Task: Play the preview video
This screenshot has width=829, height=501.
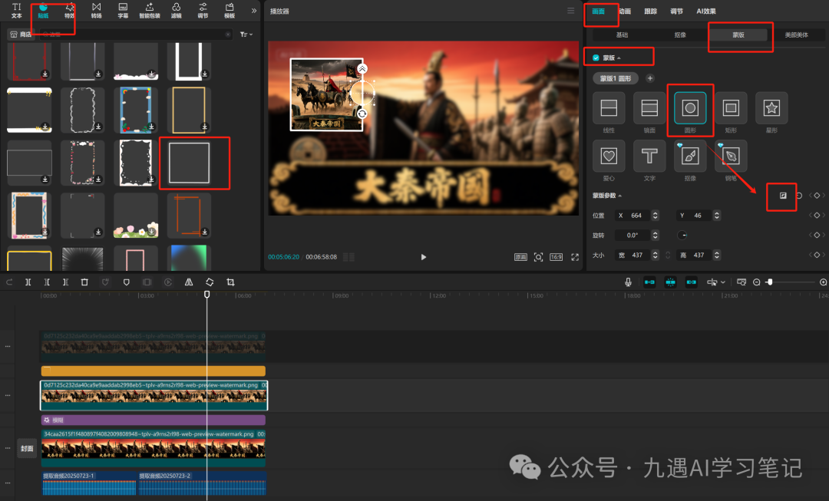Action: (424, 257)
